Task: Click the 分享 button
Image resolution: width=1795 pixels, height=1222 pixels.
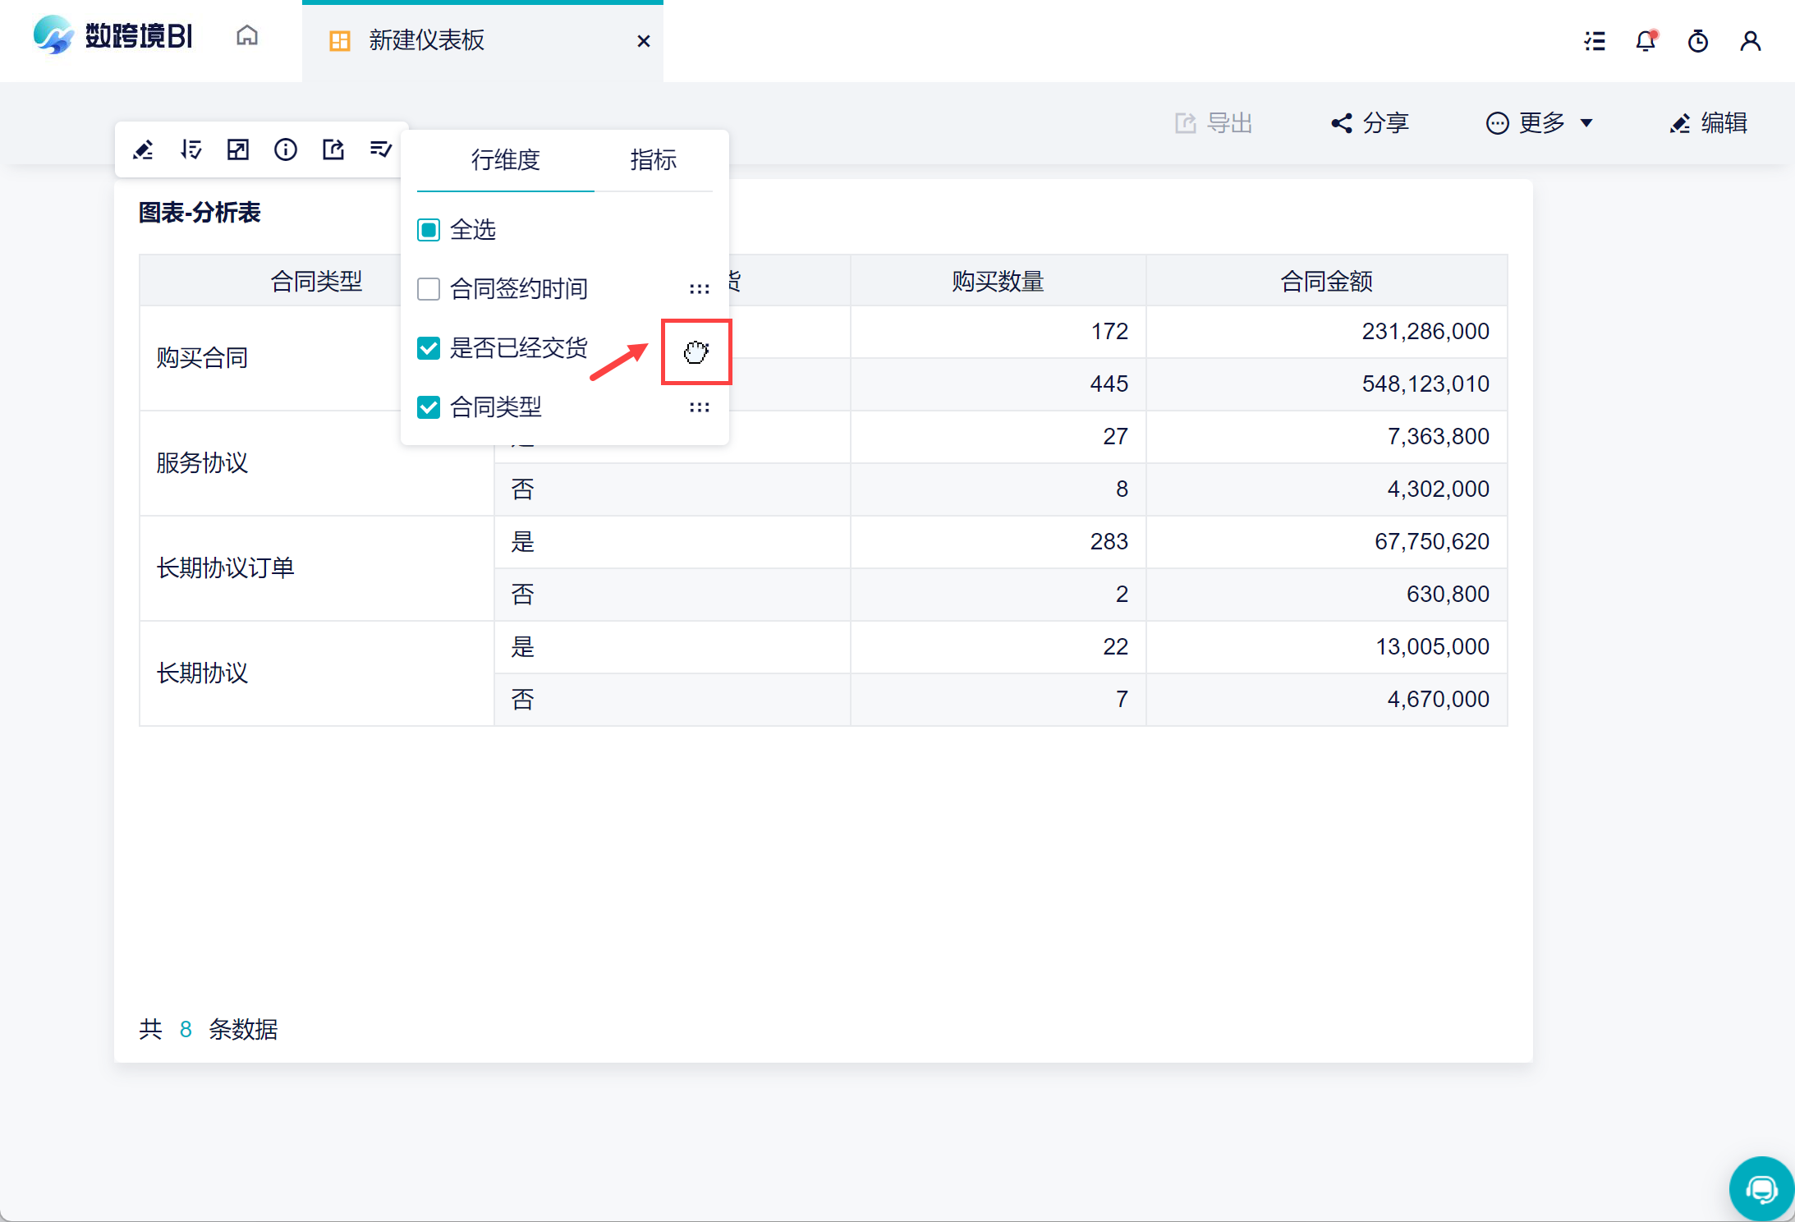Action: point(1370,123)
